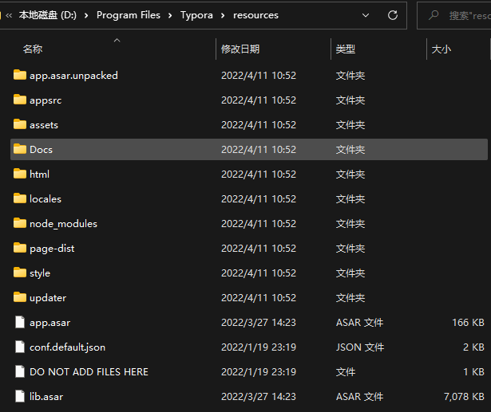Viewport: 491px width, 412px height.
Task: Select the assets folder name
Action: pyautogui.click(x=44, y=125)
